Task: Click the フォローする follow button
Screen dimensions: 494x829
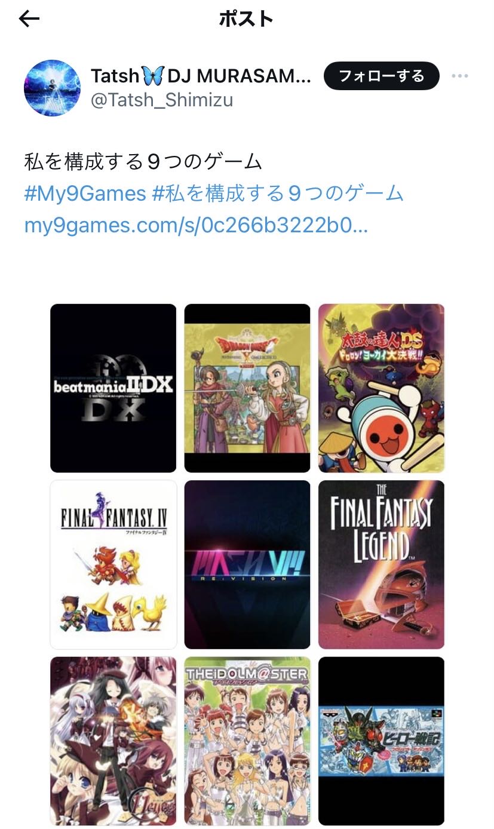Action: (x=381, y=76)
